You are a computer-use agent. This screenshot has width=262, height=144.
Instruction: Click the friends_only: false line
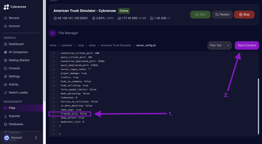pyautogui.click(x=74, y=114)
